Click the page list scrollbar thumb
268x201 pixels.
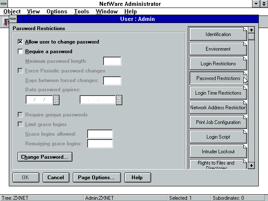251,36
